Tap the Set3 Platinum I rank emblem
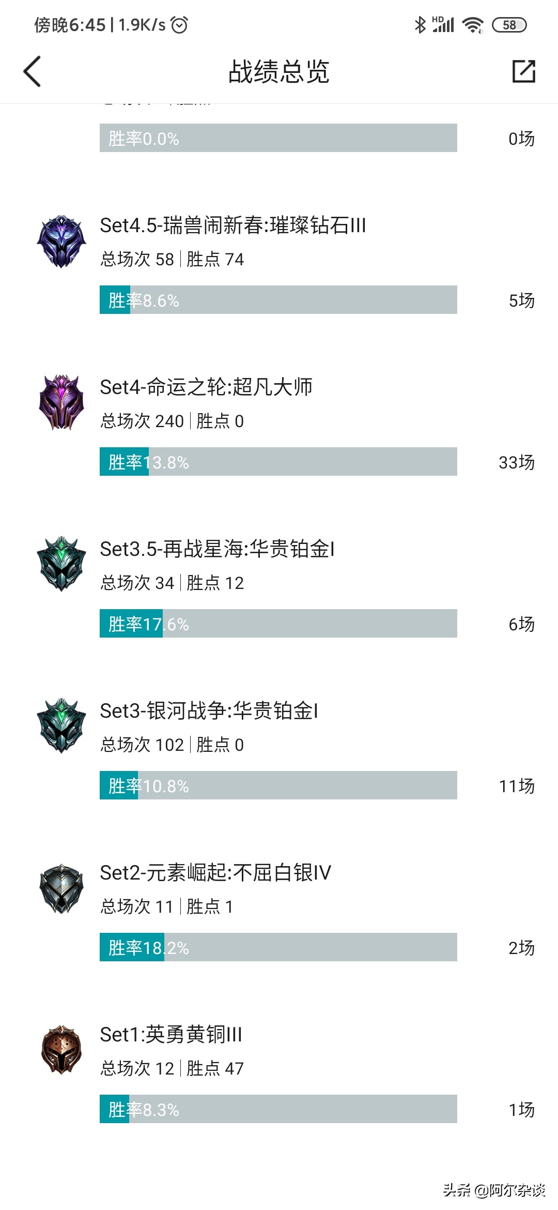Viewport: 558px width, 1210px height. [x=61, y=725]
